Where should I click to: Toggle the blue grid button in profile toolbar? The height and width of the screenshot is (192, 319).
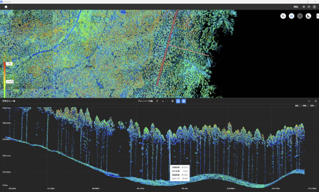(184, 101)
